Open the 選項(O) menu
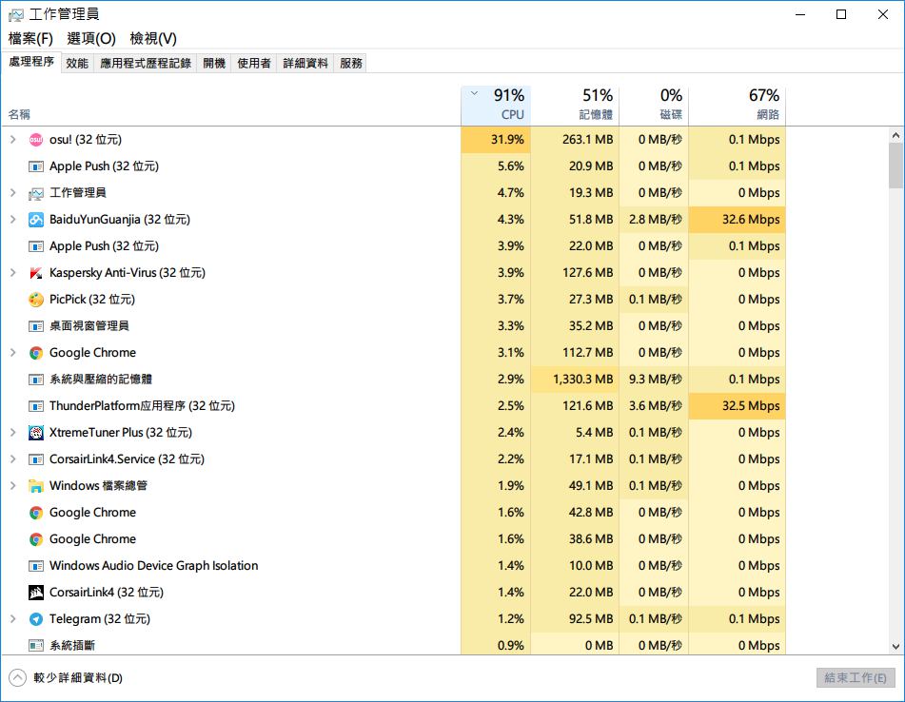The width and height of the screenshot is (905, 702). point(91,39)
